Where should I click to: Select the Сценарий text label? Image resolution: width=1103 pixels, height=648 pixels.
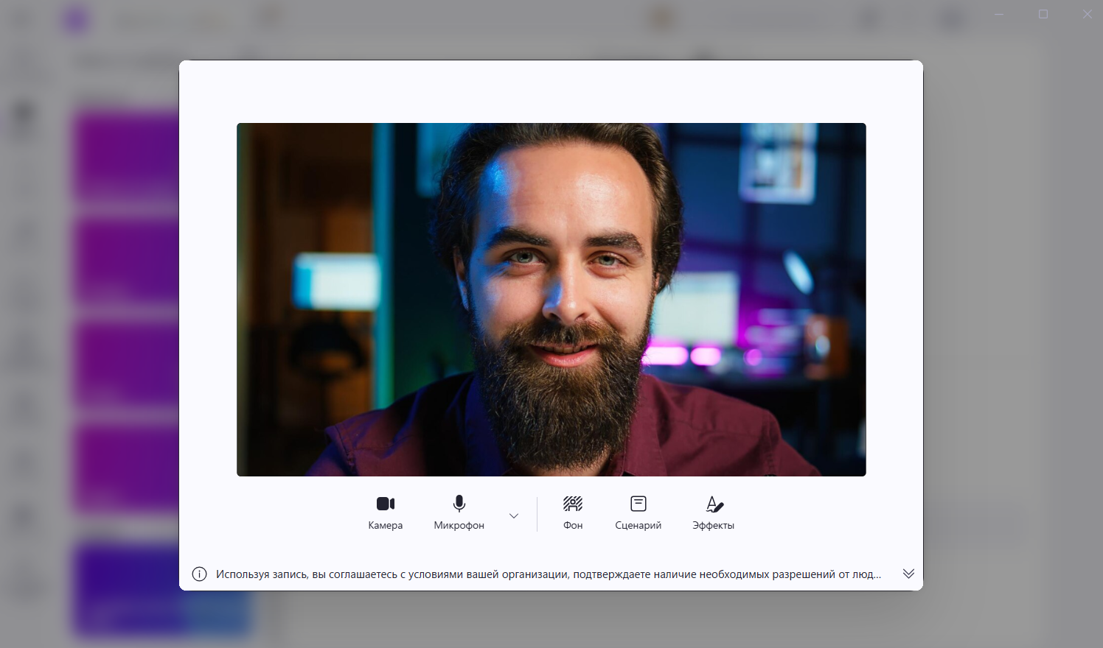pos(639,526)
